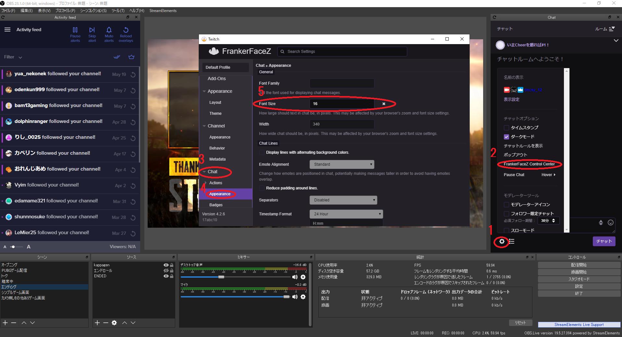Mute the マイク speaker icon
The image size is (622, 337).
pyautogui.click(x=295, y=297)
